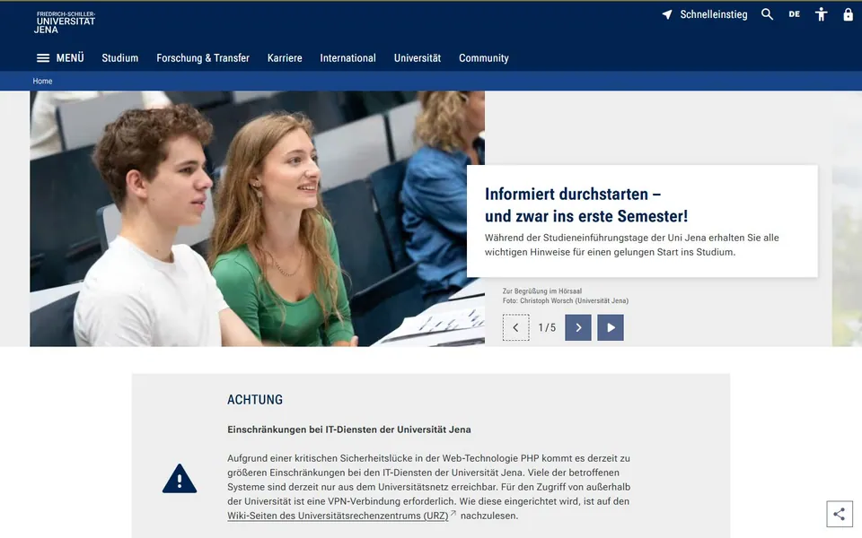This screenshot has width=862, height=538.
Task: Select the 'Zur Begrüßung im Hörsaal' caption
Action: pyautogui.click(x=542, y=291)
